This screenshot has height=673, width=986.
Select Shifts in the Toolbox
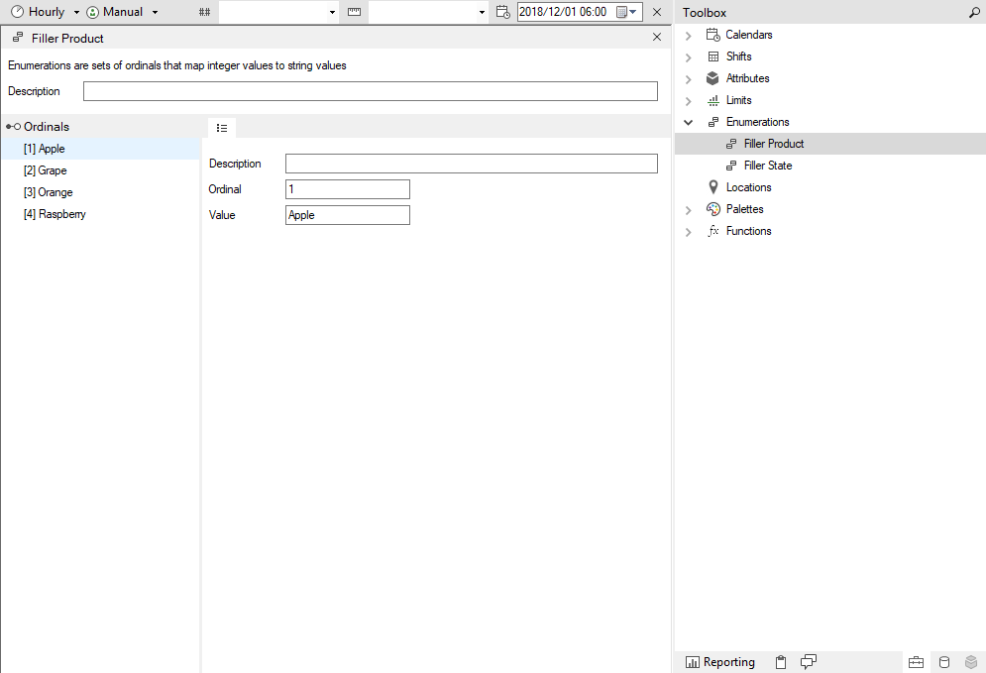click(x=739, y=56)
